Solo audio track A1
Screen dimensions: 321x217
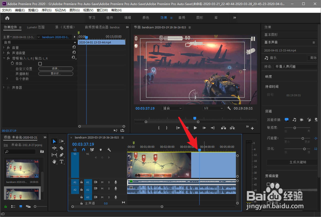pyautogui.click(x=109, y=182)
